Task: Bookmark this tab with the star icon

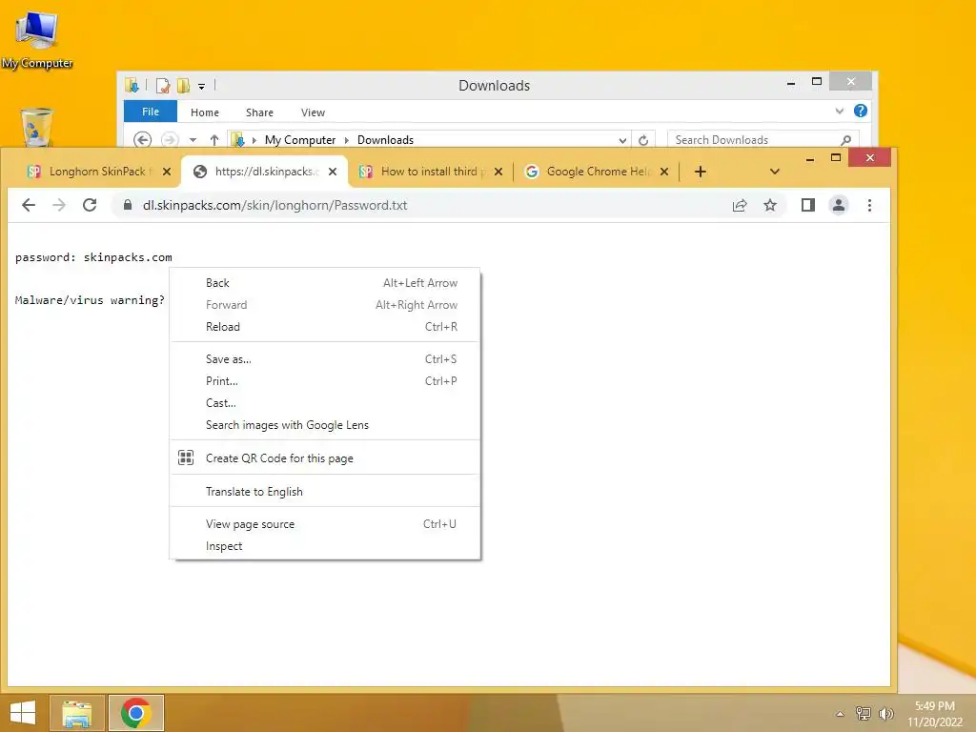Action: (x=770, y=205)
